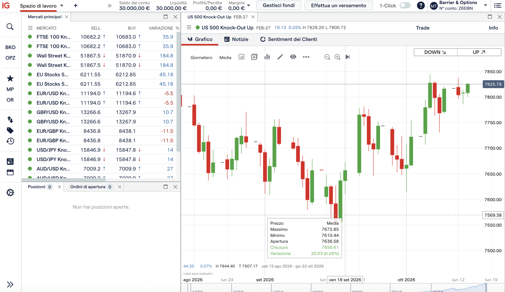Viewport: 505px width, 292px height.
Task: Open the Giornaliero timeframe selector
Action: (x=201, y=57)
